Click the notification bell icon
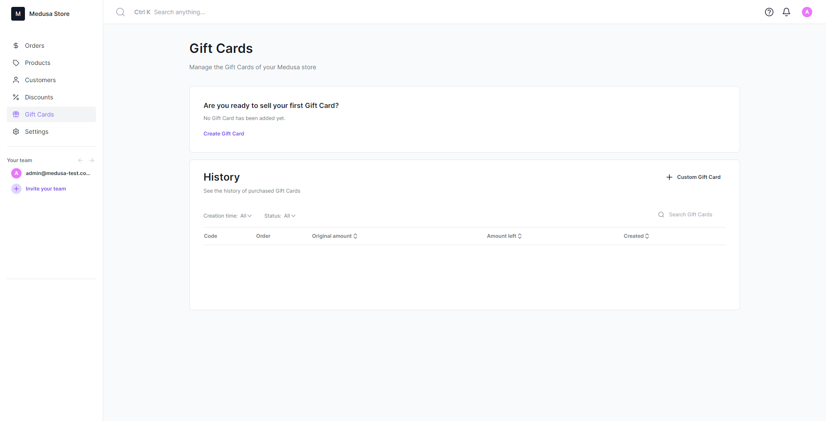Image resolution: width=826 pixels, height=421 pixels. (x=786, y=12)
